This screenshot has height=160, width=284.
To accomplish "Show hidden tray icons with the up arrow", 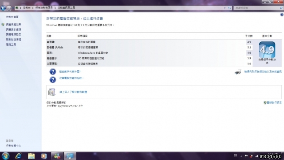I will (x=241, y=156).
